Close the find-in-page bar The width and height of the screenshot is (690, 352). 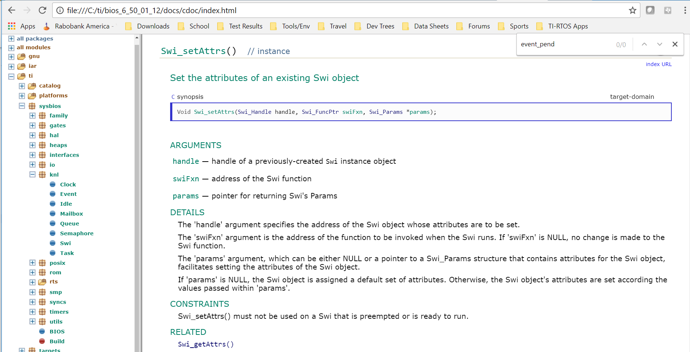click(x=675, y=44)
